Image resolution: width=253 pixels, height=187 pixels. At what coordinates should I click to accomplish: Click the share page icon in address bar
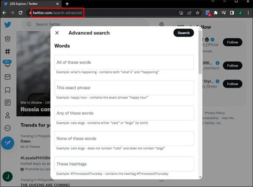190,13
